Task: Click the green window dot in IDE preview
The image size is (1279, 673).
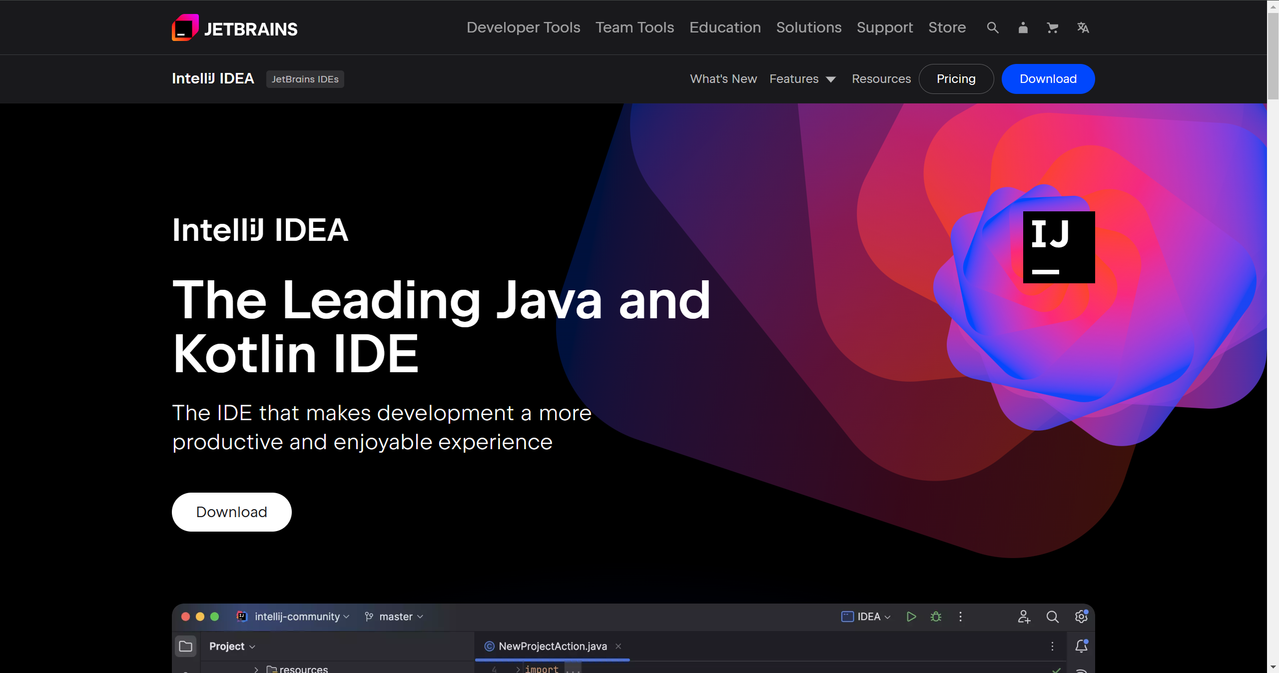Action: pos(214,617)
